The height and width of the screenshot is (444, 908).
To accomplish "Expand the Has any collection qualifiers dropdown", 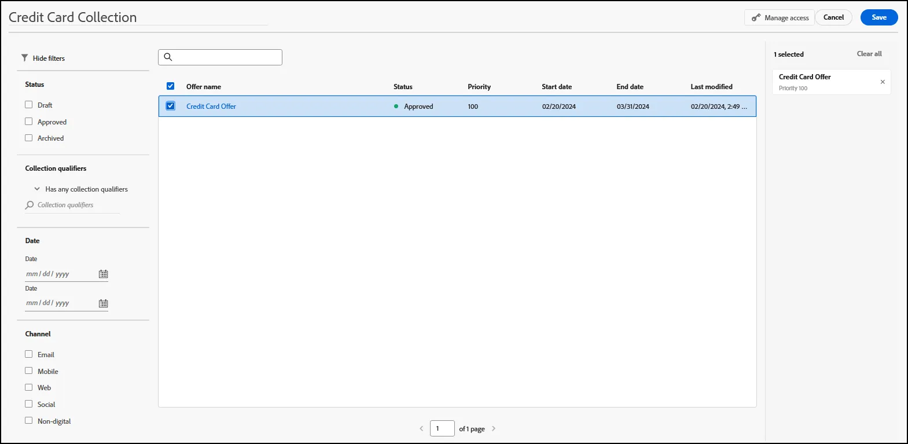I will [x=81, y=189].
